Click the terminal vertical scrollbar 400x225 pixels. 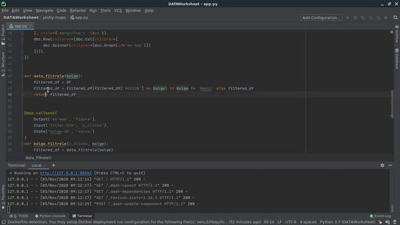click(392, 208)
